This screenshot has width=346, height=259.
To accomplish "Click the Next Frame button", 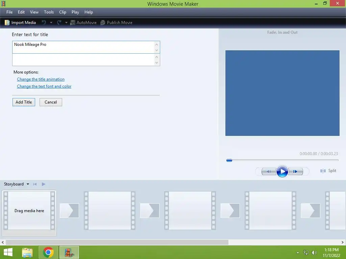I will (295, 171).
